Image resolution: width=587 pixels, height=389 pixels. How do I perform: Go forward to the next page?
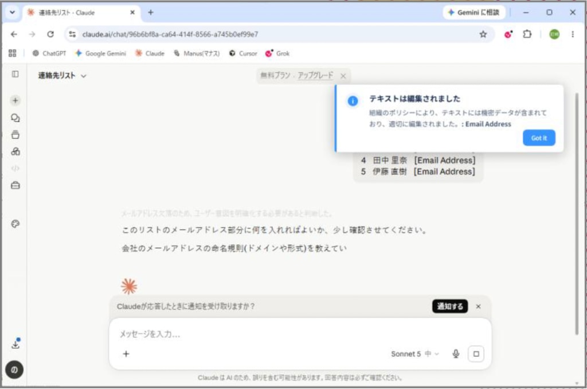coord(32,34)
